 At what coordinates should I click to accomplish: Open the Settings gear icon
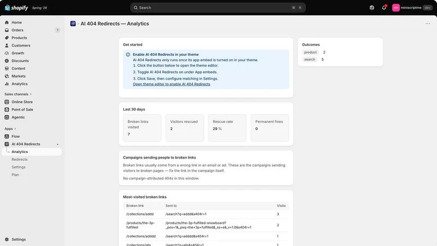tap(7, 239)
